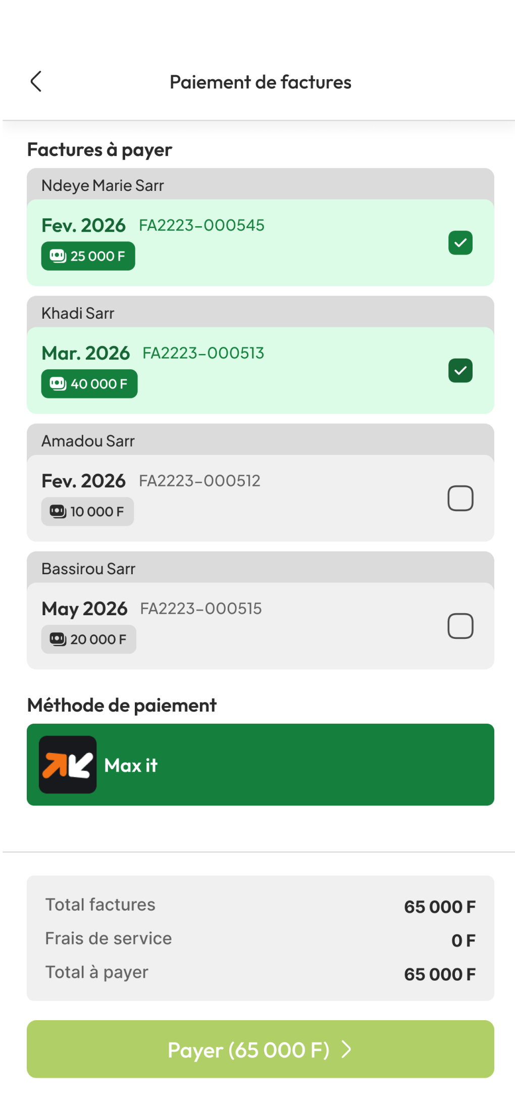Viewport: 515px width, 1103px height.
Task: Click invoice number FA2223-000513
Action: click(x=203, y=353)
